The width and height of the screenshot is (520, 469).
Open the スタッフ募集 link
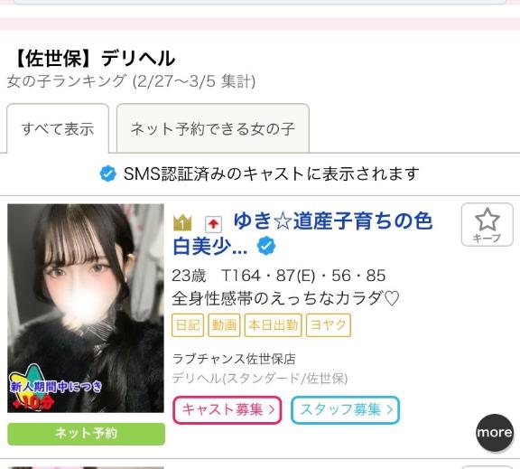[x=345, y=410]
